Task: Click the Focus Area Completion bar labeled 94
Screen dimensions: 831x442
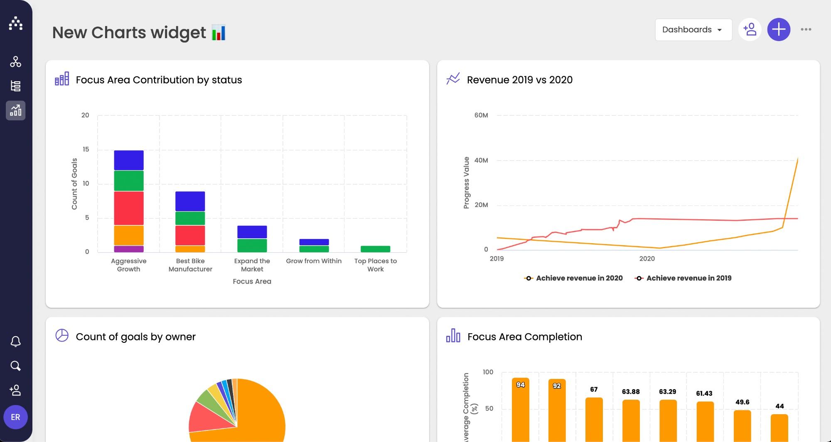Action: [x=520, y=411]
